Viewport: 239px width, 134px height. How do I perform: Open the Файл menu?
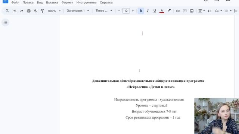click(15, 3)
